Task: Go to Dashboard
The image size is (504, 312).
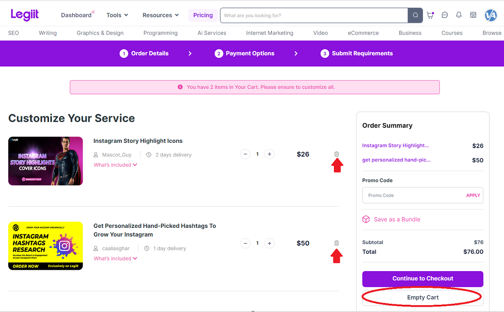Action: [x=76, y=15]
